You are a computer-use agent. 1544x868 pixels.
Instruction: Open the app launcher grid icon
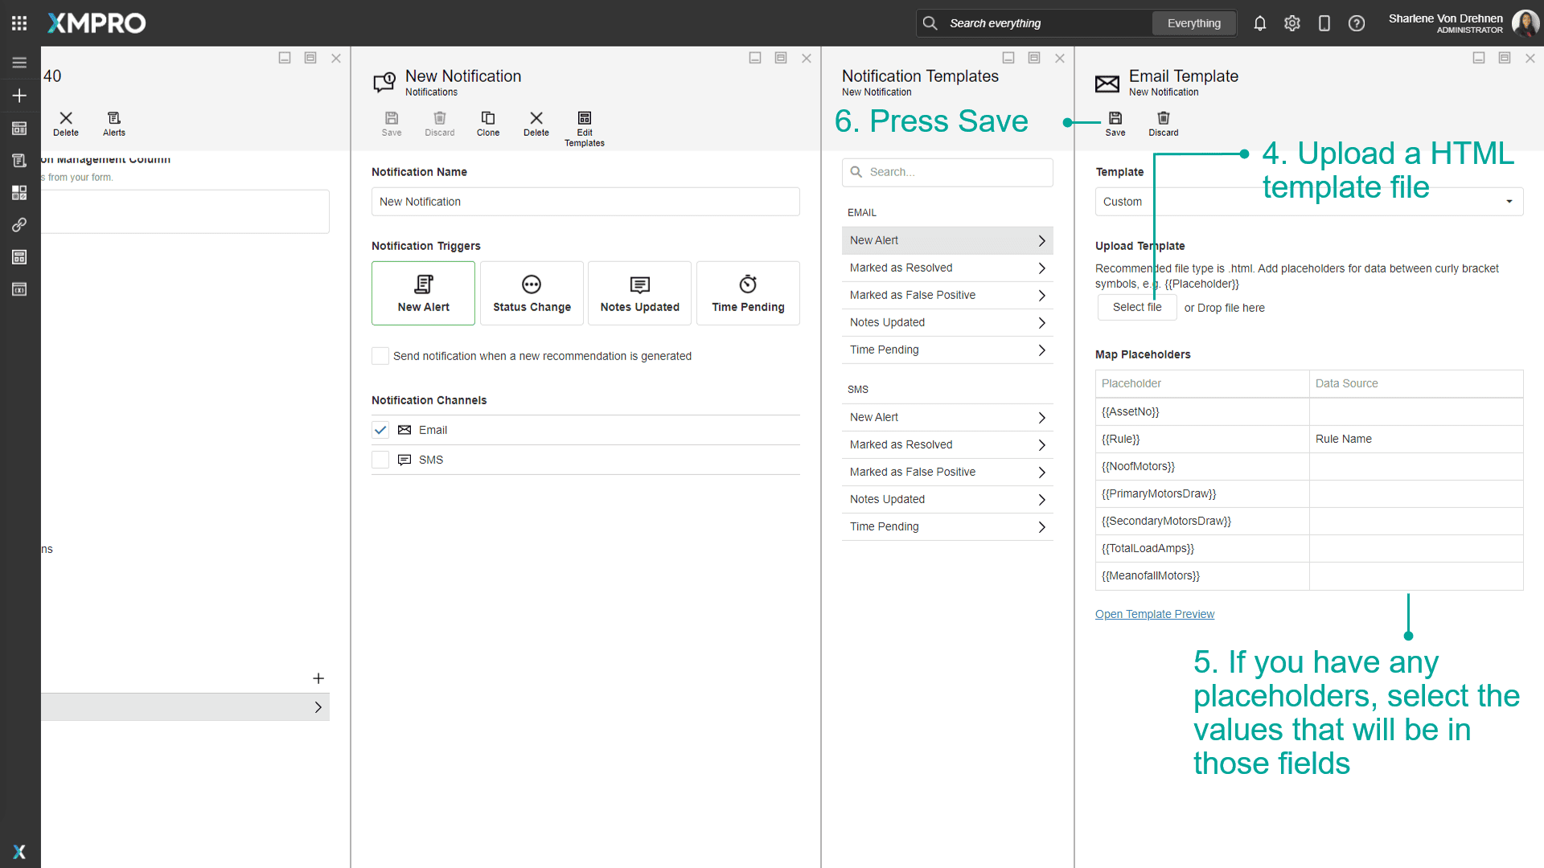pyautogui.click(x=19, y=23)
